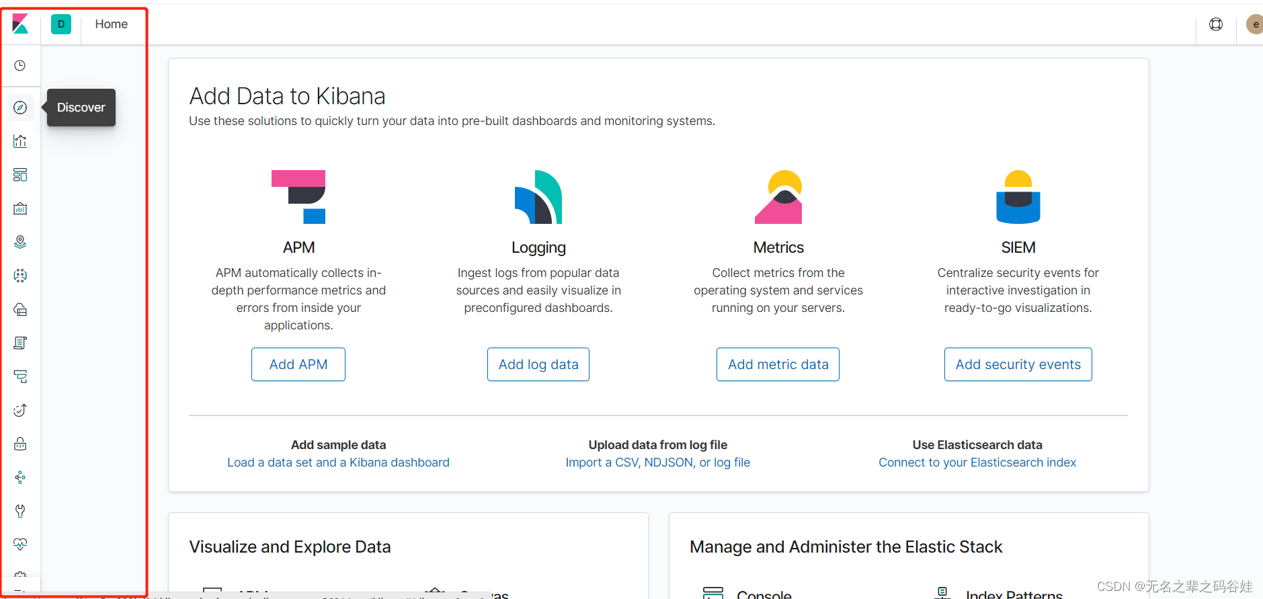The width and height of the screenshot is (1263, 599).
Task: Open the user avatar menu
Action: tap(1255, 24)
